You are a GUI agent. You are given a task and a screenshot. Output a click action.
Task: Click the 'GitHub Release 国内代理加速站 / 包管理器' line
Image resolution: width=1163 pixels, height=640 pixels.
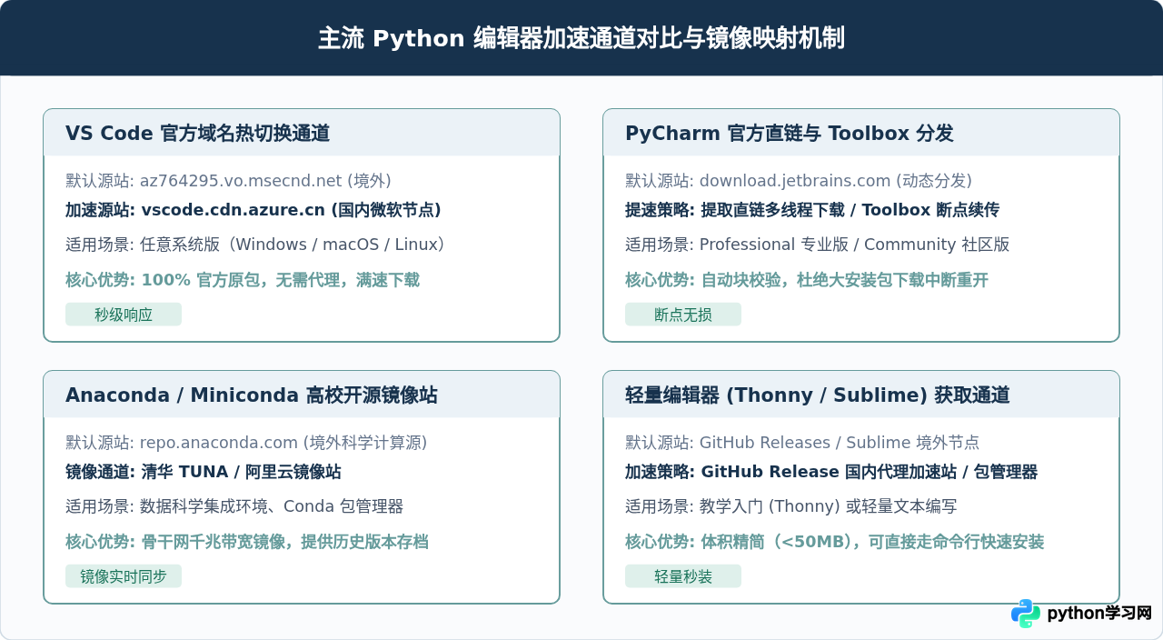point(831,472)
